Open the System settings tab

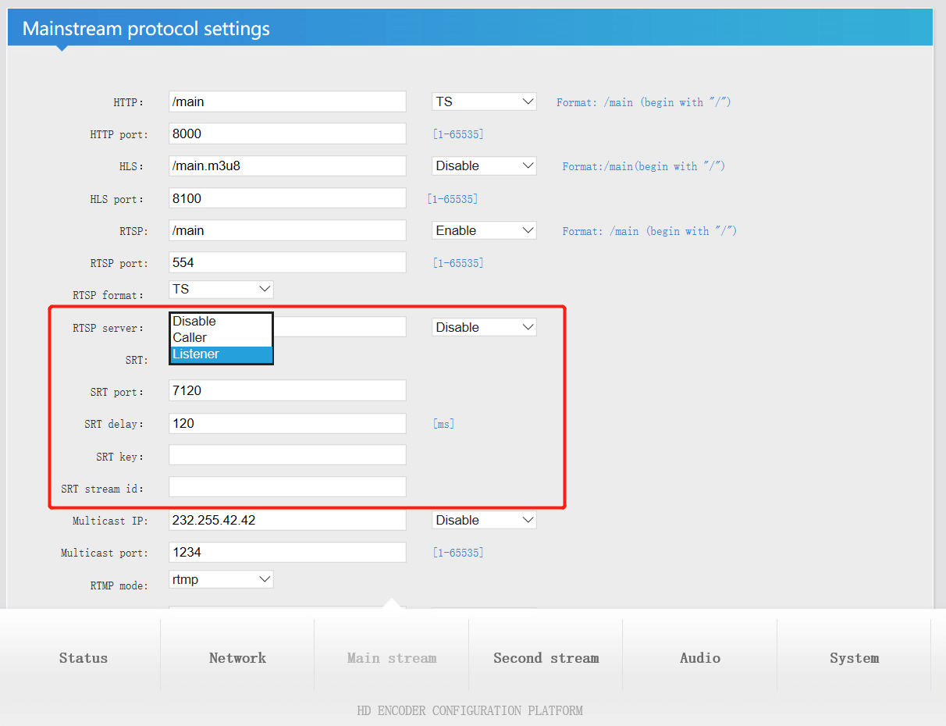click(x=853, y=658)
